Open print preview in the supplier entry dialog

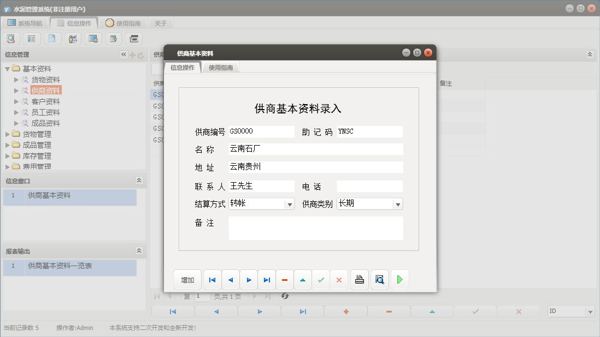tap(379, 279)
